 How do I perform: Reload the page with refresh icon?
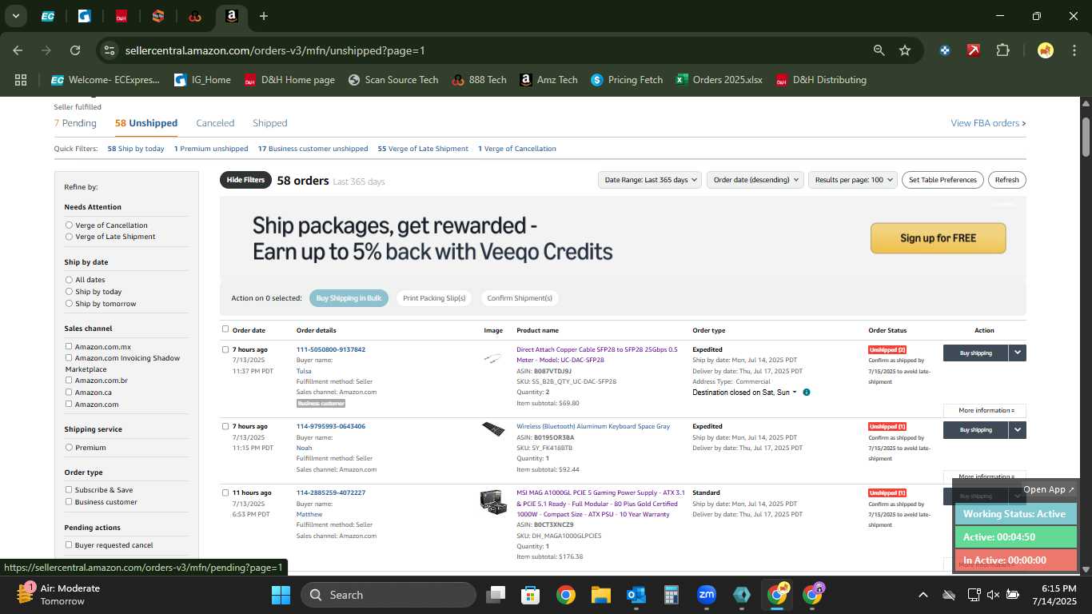75,50
